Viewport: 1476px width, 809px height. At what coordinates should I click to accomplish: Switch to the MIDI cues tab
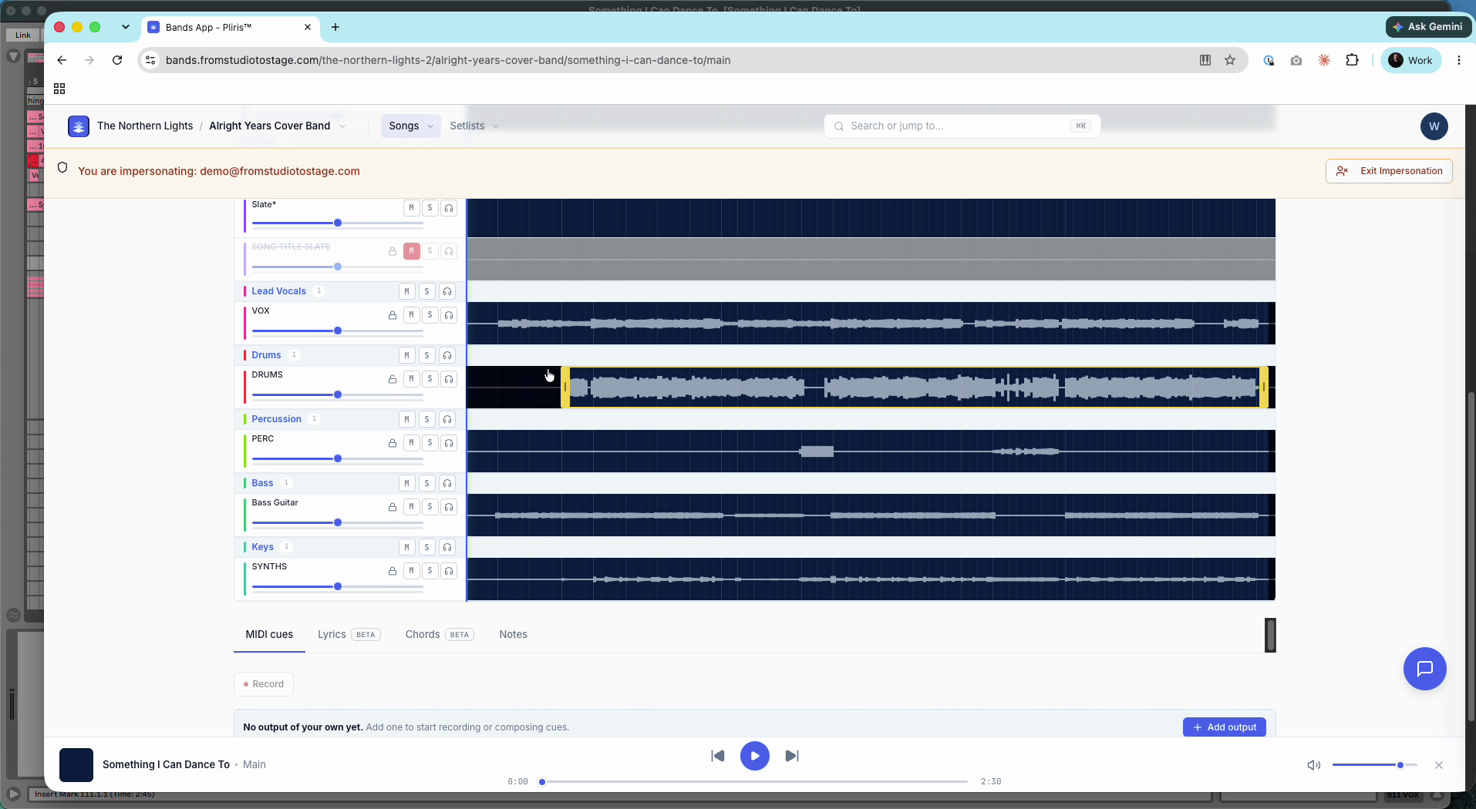(x=269, y=635)
